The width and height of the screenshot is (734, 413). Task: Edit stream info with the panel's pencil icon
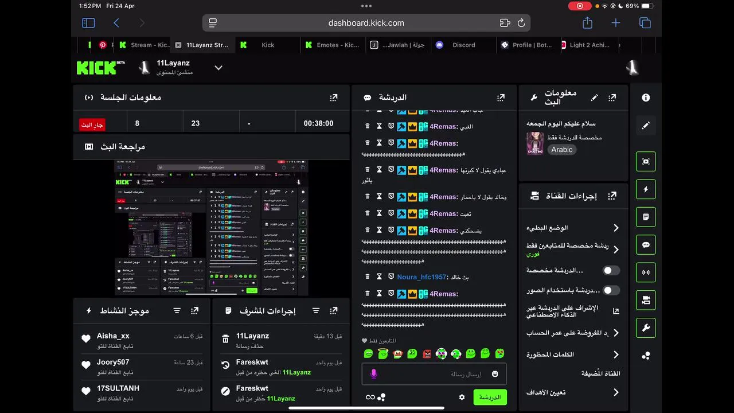[594, 98]
